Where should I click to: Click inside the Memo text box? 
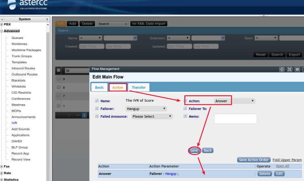click(x=235, y=119)
